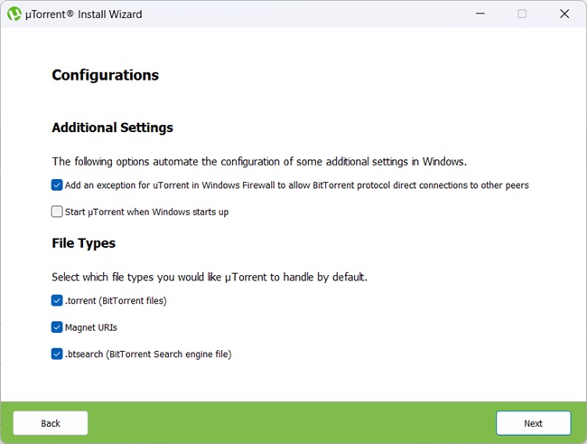Click Next to continue installation
Image resolution: width=587 pixels, height=444 pixels.
[534, 423]
